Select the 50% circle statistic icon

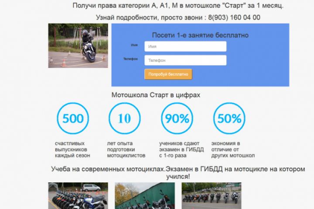point(229,118)
